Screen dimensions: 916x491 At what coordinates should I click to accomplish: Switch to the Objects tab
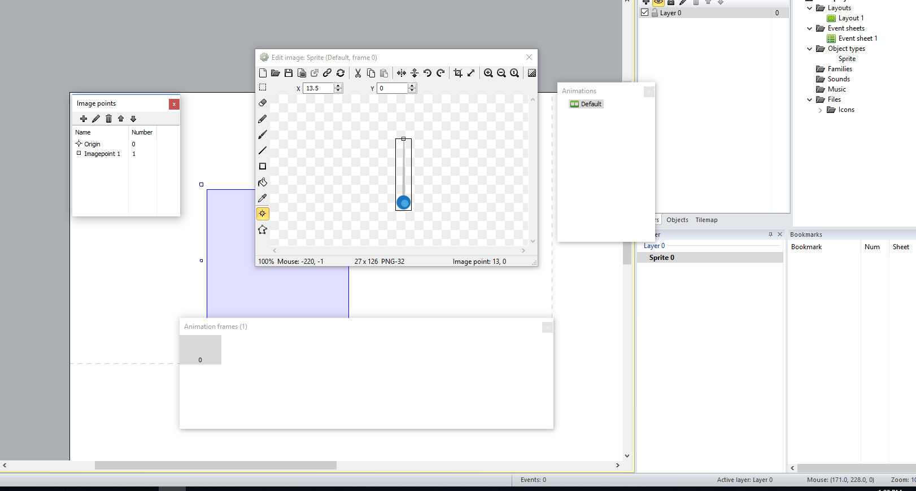pyautogui.click(x=677, y=220)
